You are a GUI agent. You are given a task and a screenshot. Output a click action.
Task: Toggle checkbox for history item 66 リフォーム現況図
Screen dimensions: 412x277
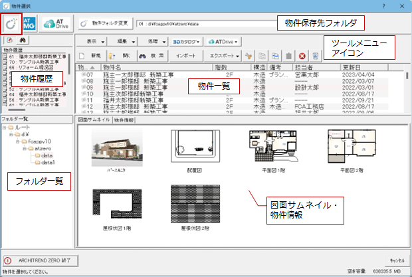tap(5, 68)
